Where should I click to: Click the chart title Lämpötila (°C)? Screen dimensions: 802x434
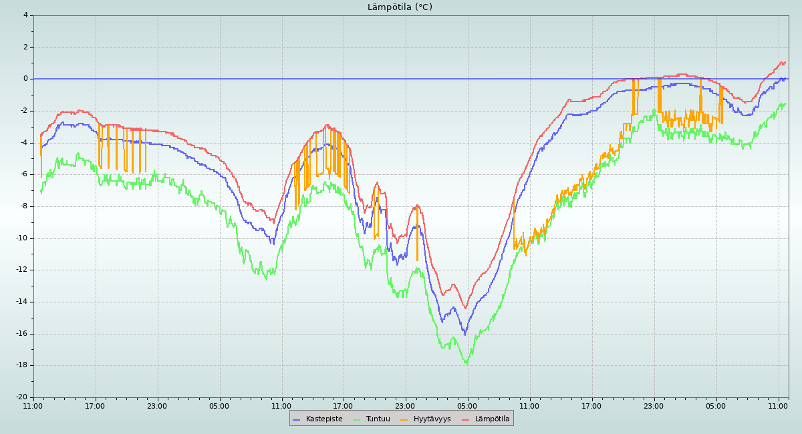(x=400, y=7)
